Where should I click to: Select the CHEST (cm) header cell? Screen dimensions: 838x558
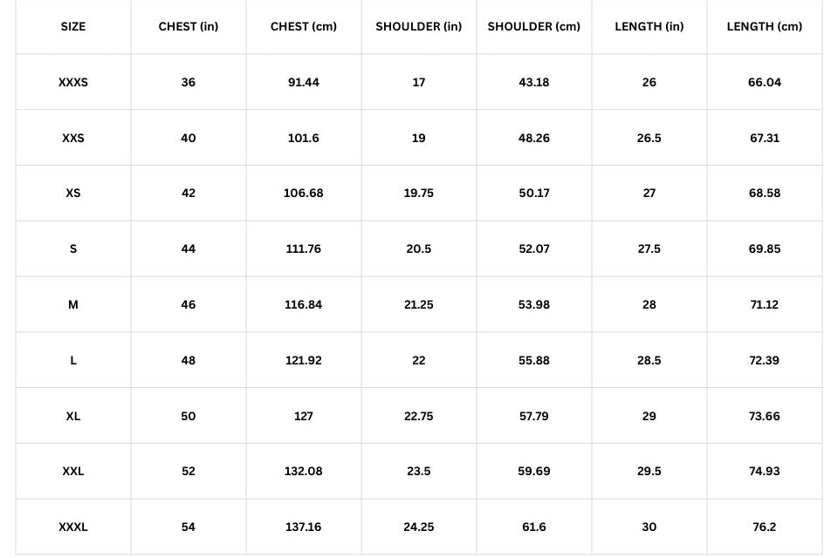pos(304,27)
